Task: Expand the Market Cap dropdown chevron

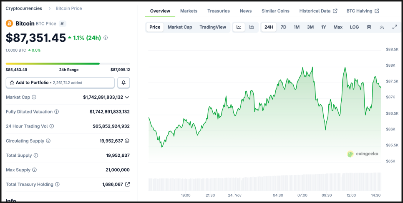Action: (127, 97)
